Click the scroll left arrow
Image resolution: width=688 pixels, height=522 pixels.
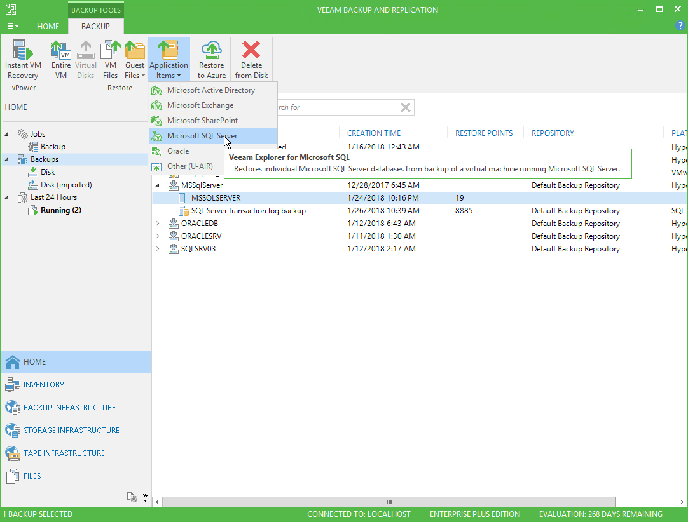pos(157,502)
